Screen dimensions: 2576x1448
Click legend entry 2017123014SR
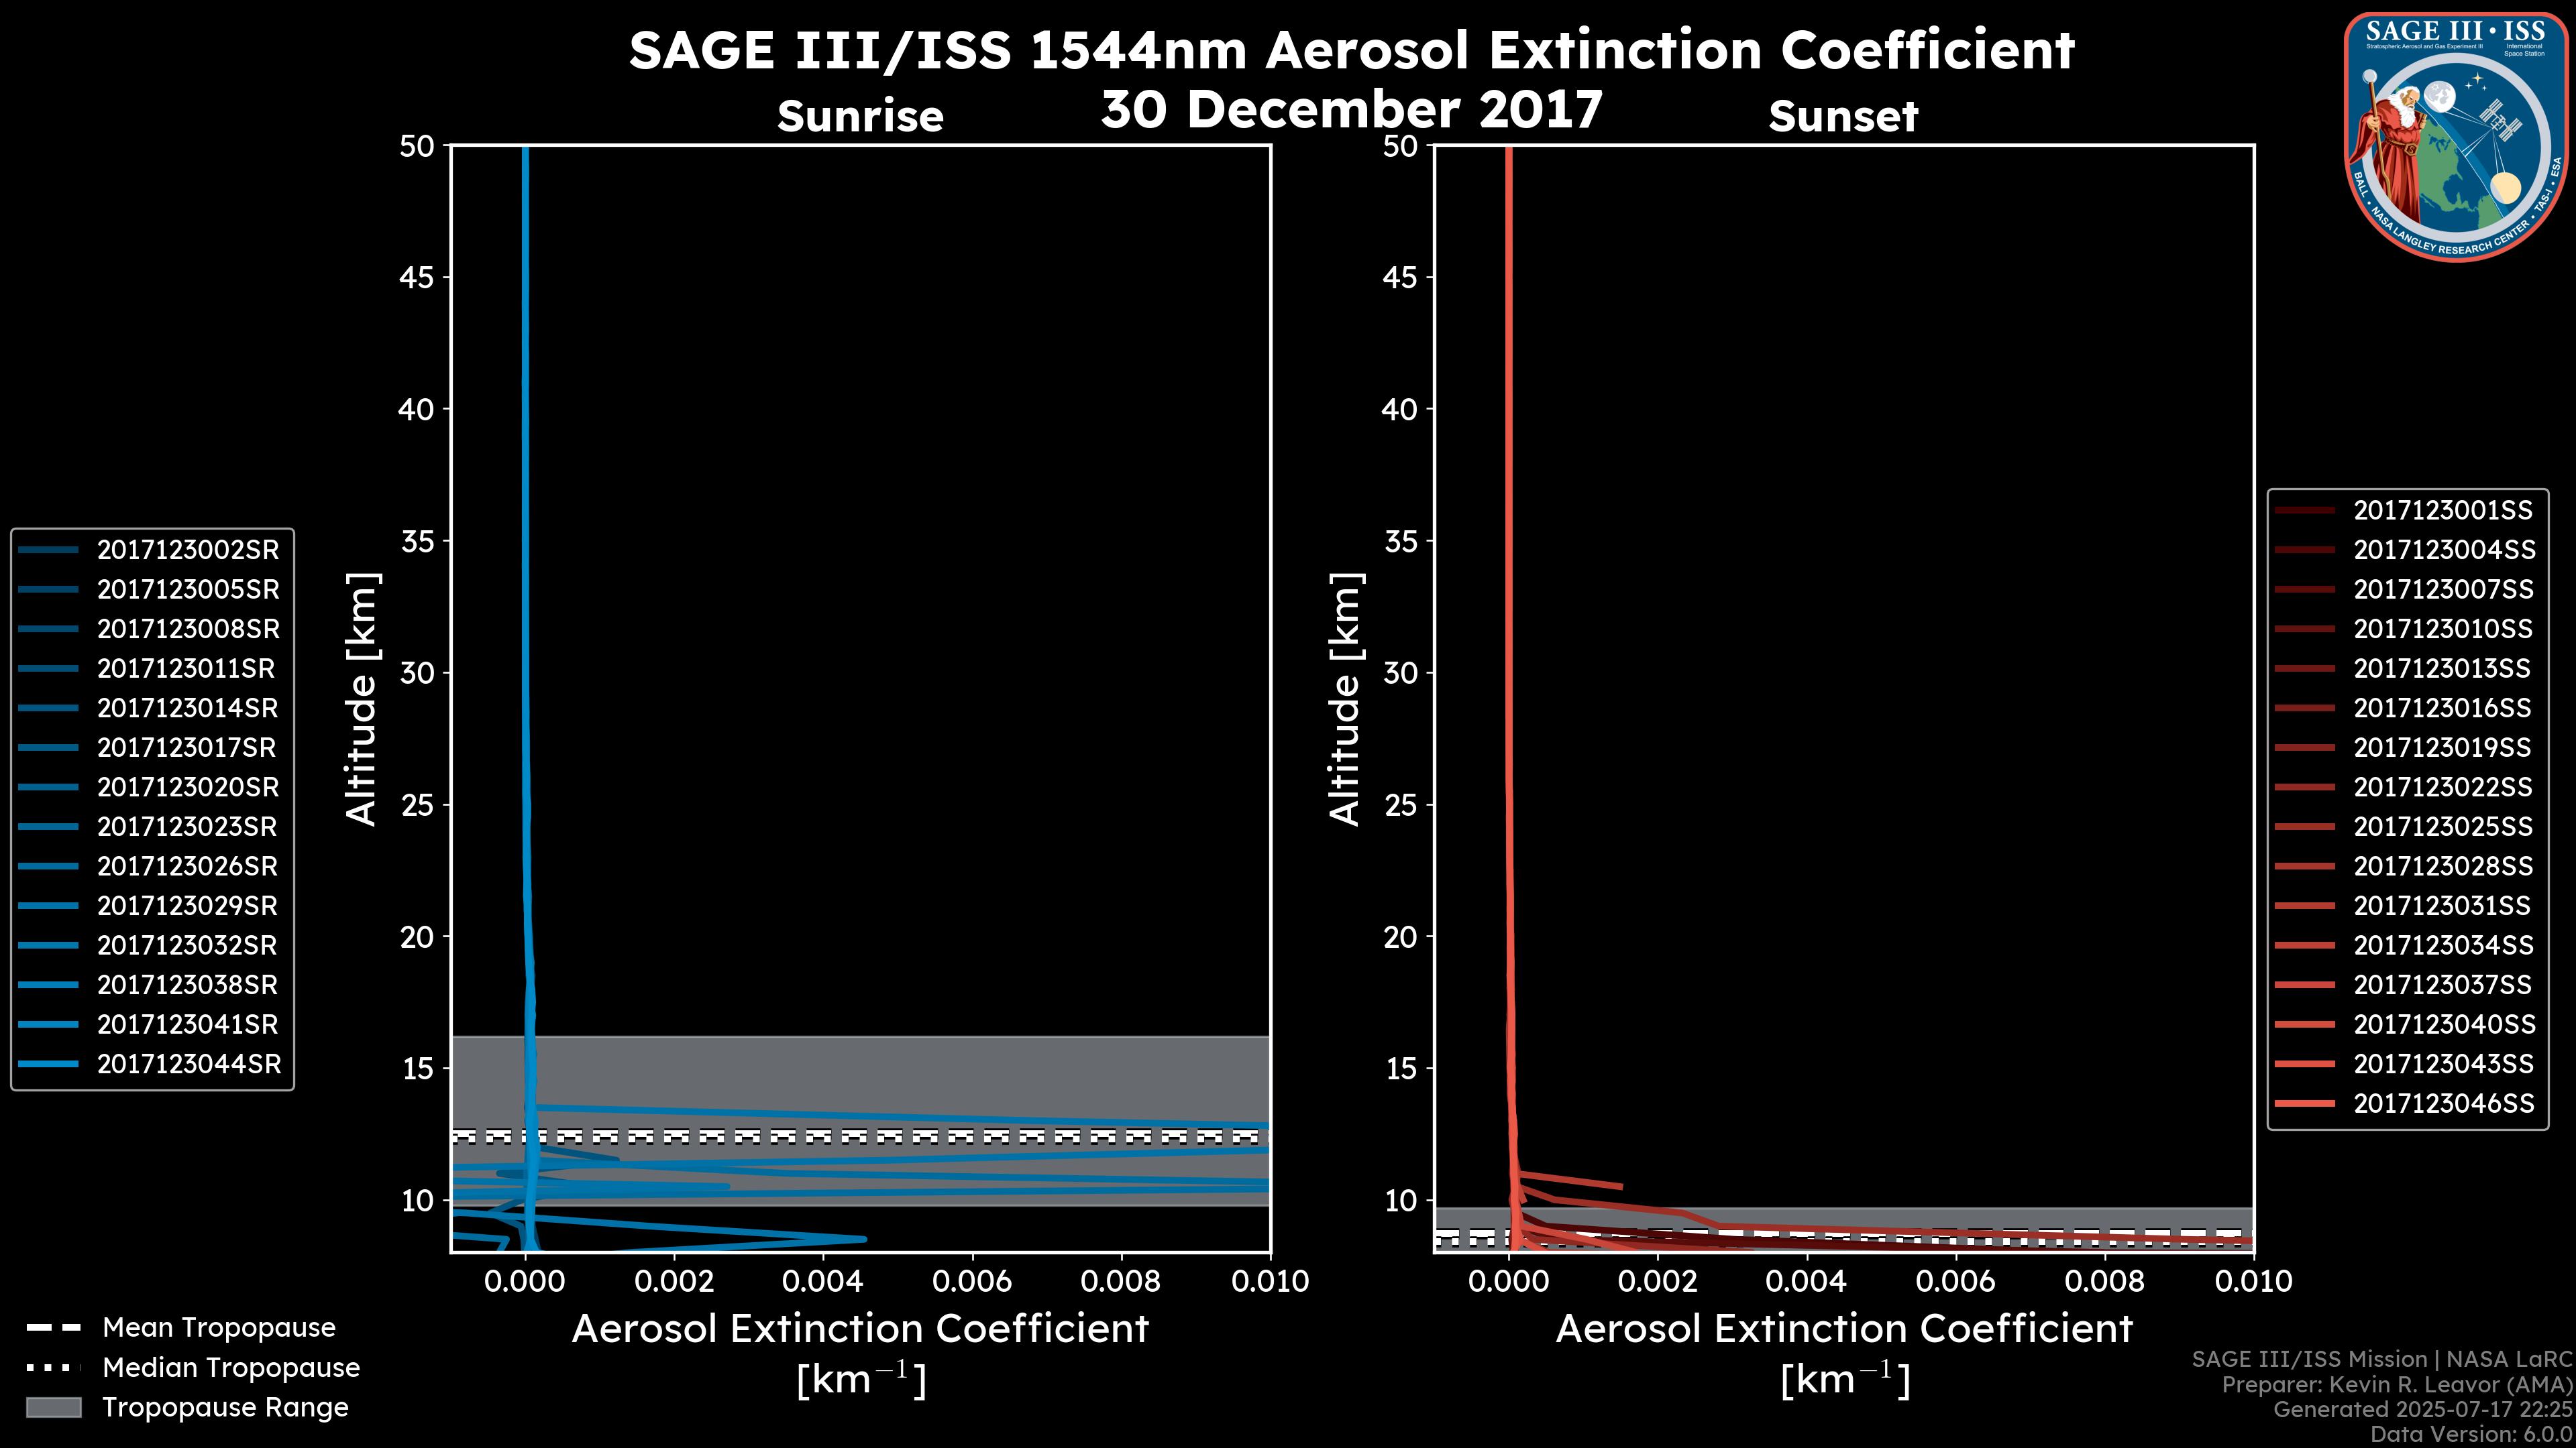coord(187,707)
